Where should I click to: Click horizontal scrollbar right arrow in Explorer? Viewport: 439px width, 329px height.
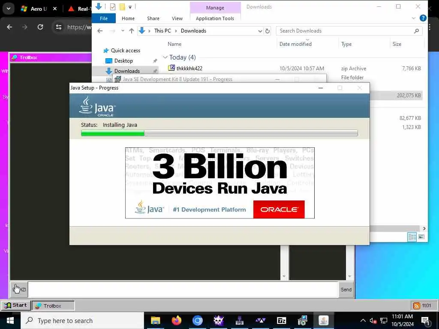click(424, 229)
